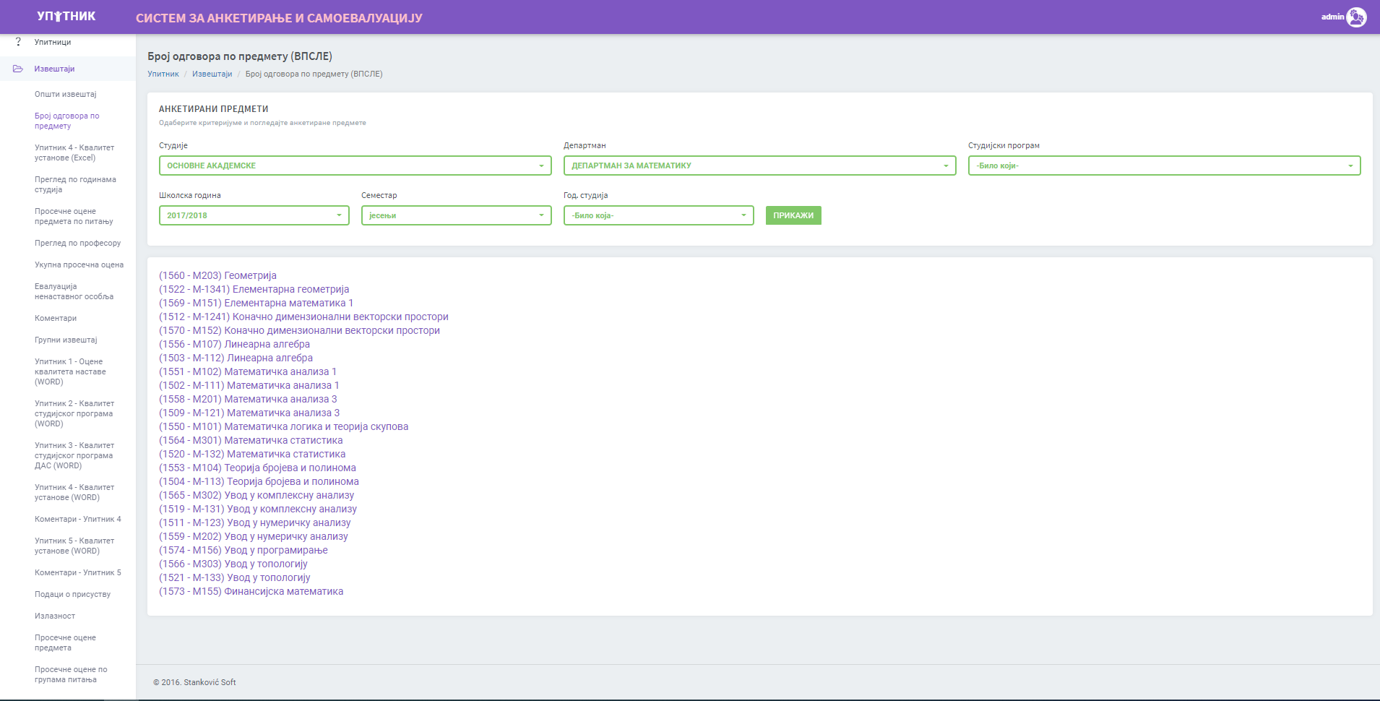Open Коментари in the sidebar menu
The width and height of the screenshot is (1380, 701).
point(56,318)
